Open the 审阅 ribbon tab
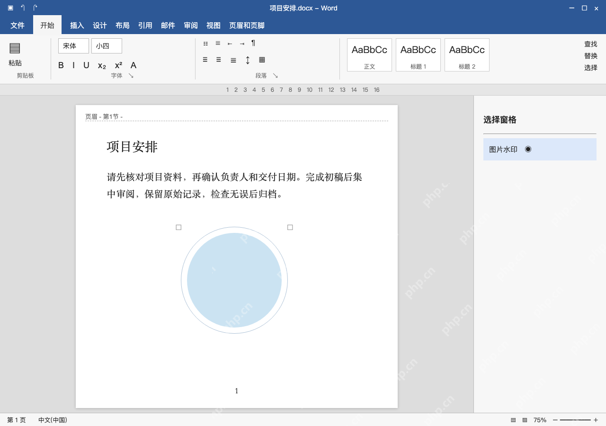This screenshot has height=426, width=606. point(191,26)
